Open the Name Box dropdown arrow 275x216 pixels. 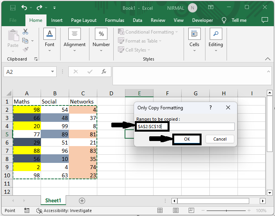pyautogui.click(x=52, y=71)
